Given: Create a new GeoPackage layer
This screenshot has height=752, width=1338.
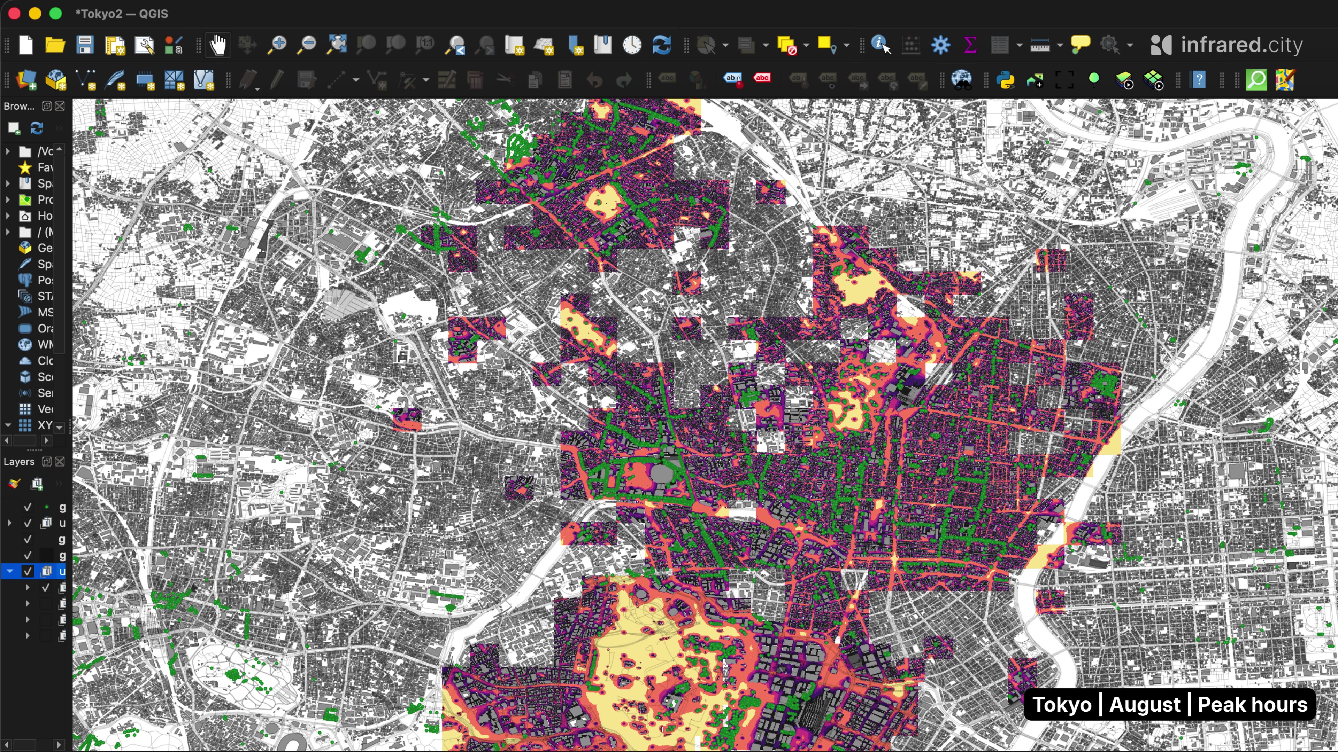Looking at the screenshot, I should [x=56, y=80].
